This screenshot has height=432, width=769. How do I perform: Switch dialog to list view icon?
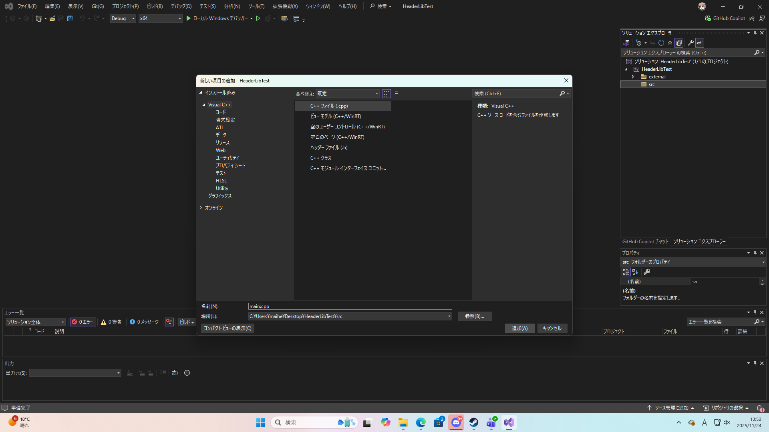point(396,93)
